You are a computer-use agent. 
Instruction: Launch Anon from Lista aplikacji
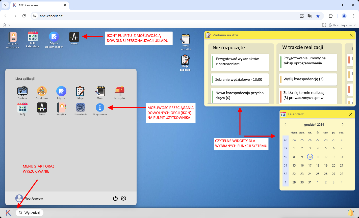pyautogui.click(x=42, y=109)
